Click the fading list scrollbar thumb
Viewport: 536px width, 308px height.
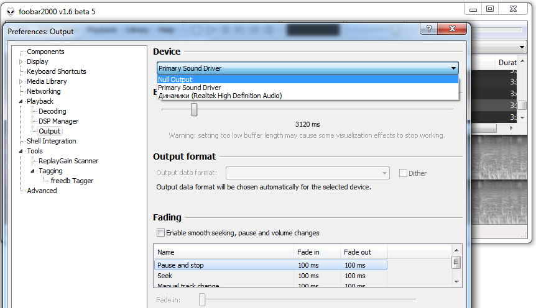pyautogui.click(x=456, y=262)
